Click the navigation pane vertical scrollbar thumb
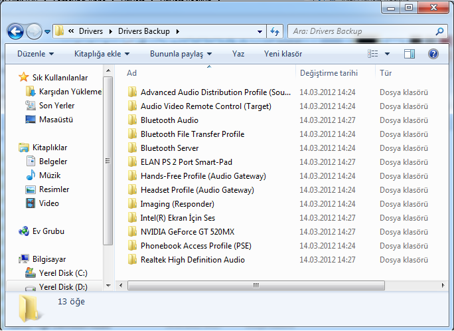The width and height of the screenshot is (454, 331). tap(108, 161)
